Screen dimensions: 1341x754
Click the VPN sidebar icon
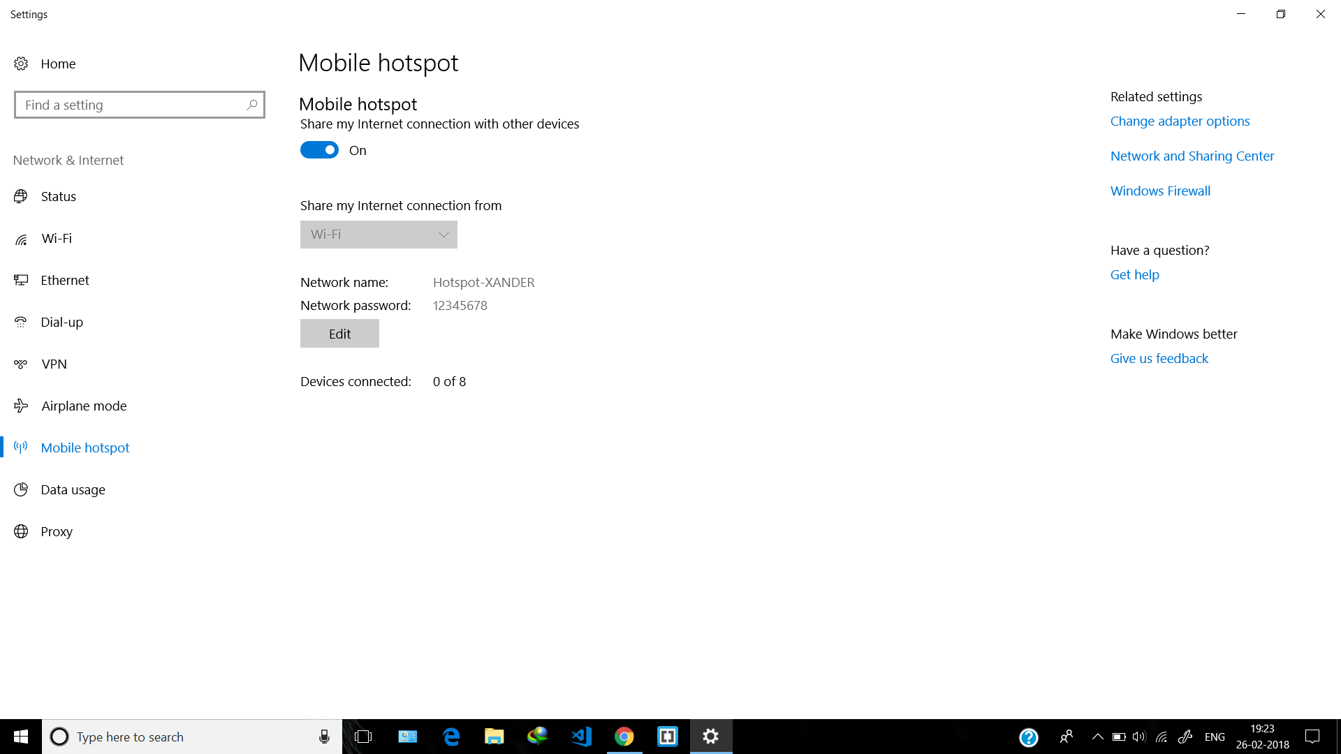click(x=20, y=363)
